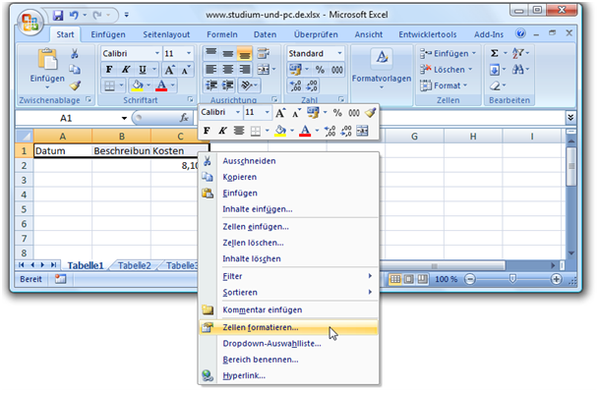Apply ribbon red font color
Viewport: 599px width, 393px height.
[x=161, y=85]
